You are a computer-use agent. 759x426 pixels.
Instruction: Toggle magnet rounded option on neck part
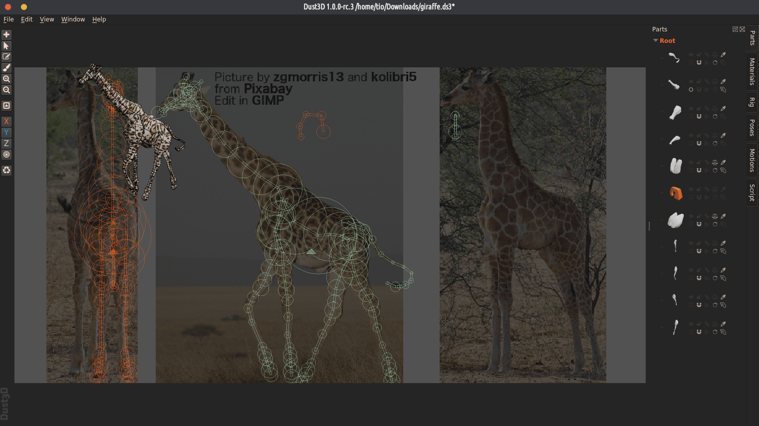click(699, 116)
